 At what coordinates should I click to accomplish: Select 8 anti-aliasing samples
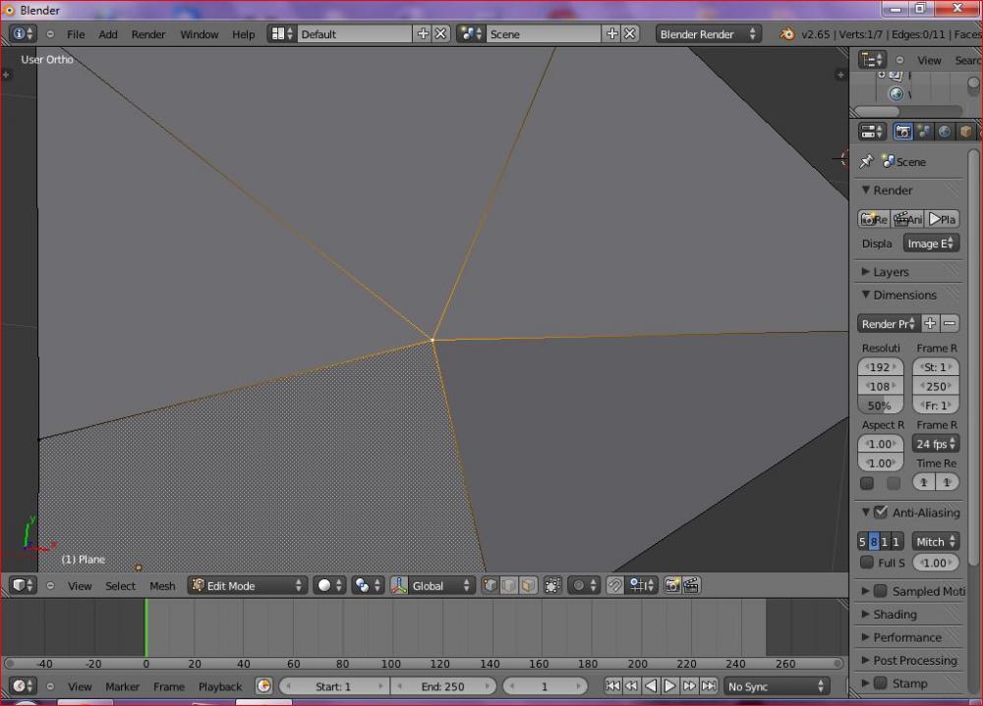coord(874,541)
